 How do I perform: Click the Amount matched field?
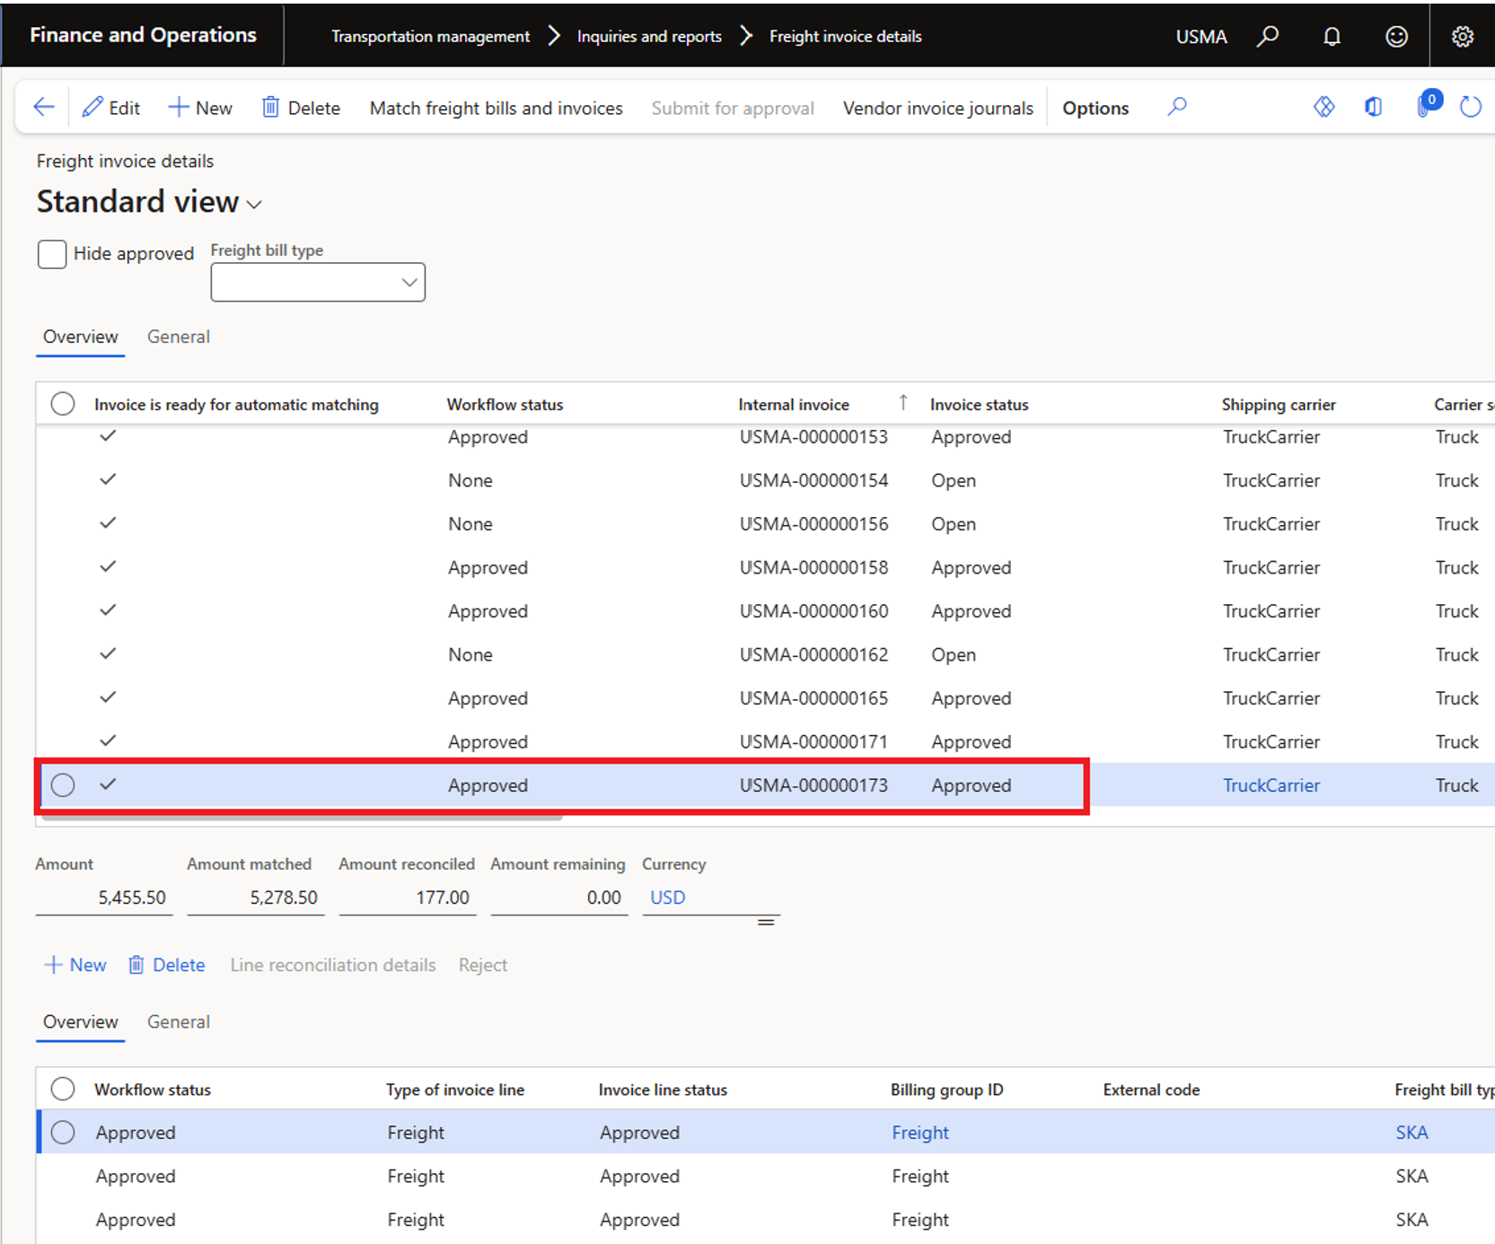(254, 898)
